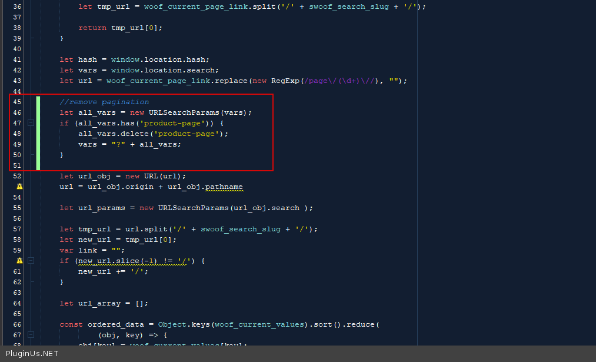Click the 'swoof_search_slug' variable on line 57

[x=240, y=229]
